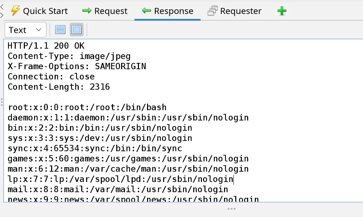Screen dimensions: 363x217
Task: Open the Text view format dropdown
Action: (26, 30)
